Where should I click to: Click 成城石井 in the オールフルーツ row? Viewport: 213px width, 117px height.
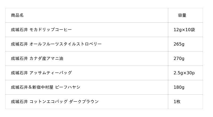click(19, 44)
